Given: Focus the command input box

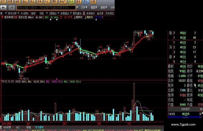Looking at the screenshot, I should point(46,8).
